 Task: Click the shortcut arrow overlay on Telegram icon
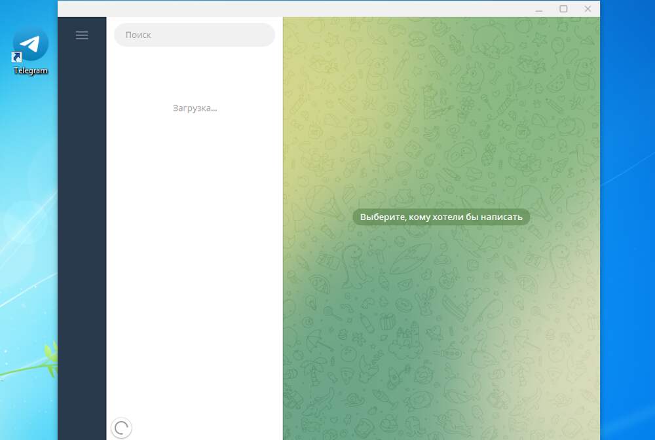[x=18, y=58]
